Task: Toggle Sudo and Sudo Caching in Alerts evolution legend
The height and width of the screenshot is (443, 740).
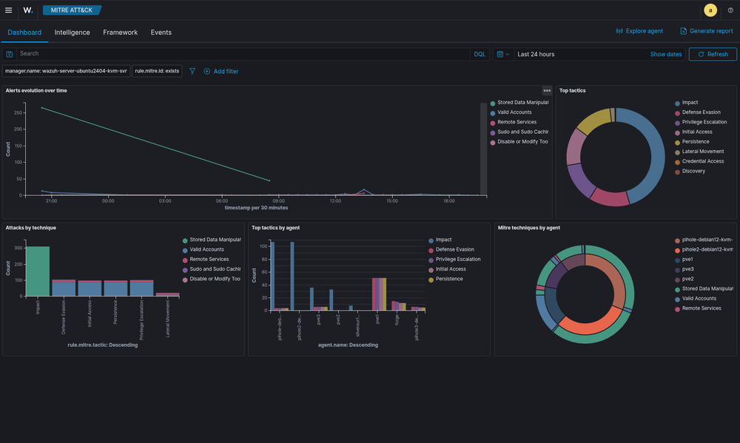Action: [x=519, y=132]
